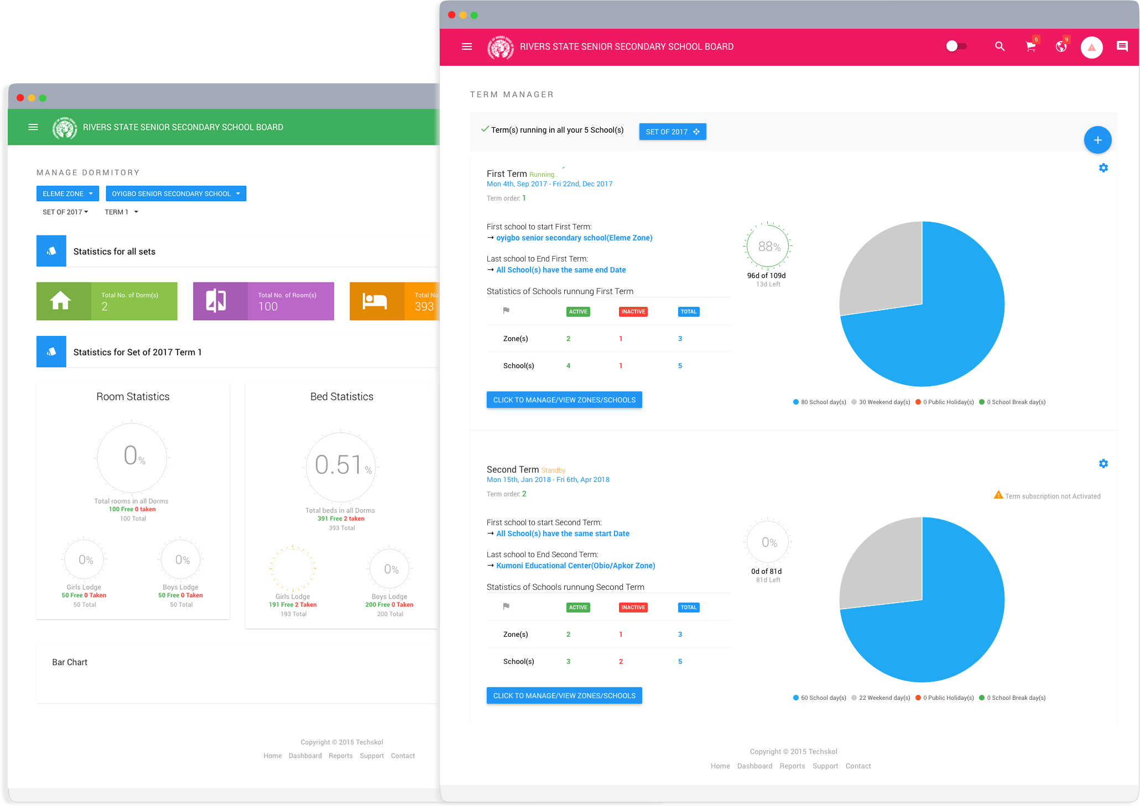Toggle the switch in the pink header

pos(956,46)
